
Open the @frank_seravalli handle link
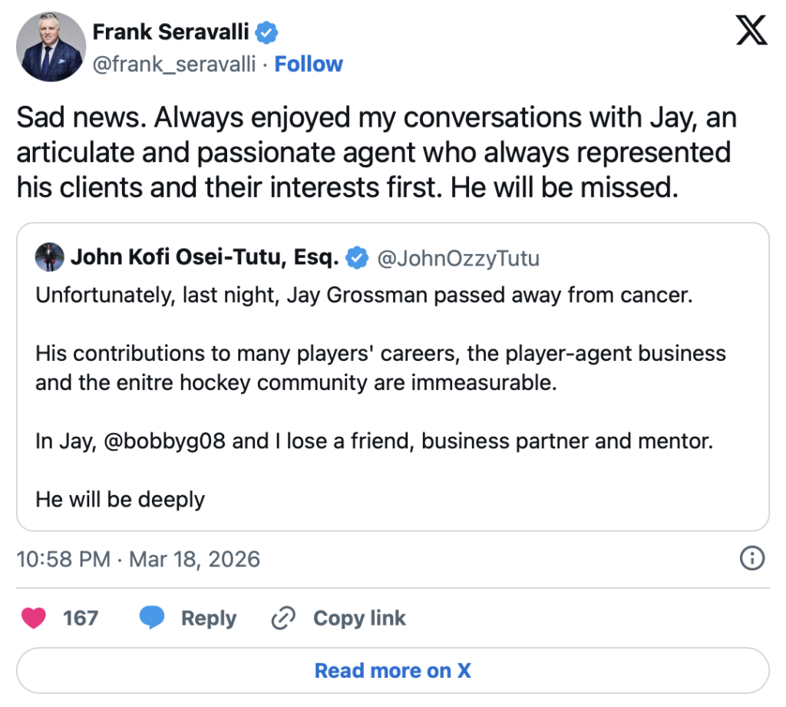173,64
